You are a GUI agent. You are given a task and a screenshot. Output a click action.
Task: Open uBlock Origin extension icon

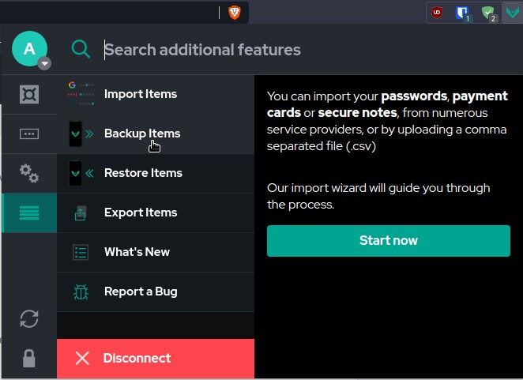[x=436, y=13]
